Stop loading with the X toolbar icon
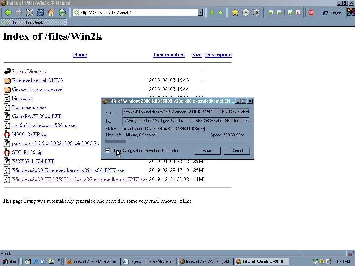This screenshot has height=266, width=355. click(30, 12)
